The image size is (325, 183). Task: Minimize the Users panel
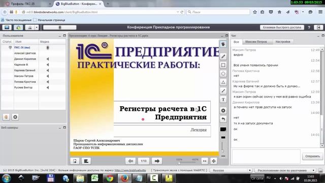60,36
